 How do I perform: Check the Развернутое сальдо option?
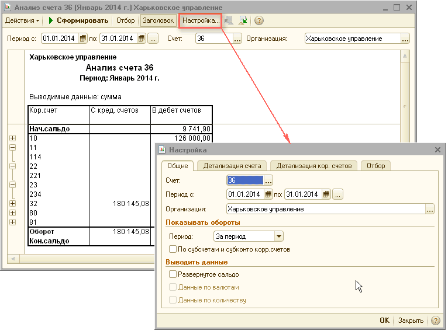tap(173, 274)
